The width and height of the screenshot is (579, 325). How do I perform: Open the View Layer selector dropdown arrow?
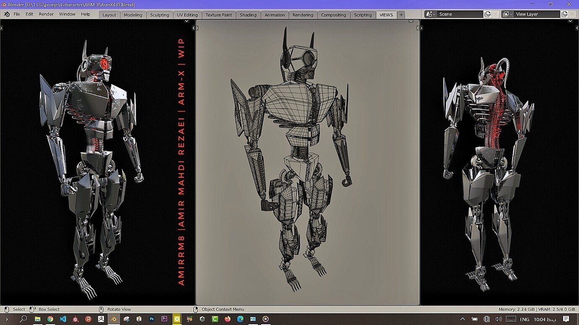511,14
